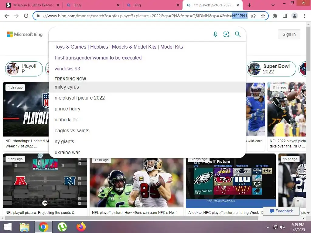This screenshot has height=233, width=311.
Task: Click Chrome icon in taskbar
Action: (43, 227)
